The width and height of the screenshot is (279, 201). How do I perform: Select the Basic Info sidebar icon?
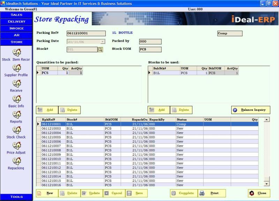coord(16,100)
